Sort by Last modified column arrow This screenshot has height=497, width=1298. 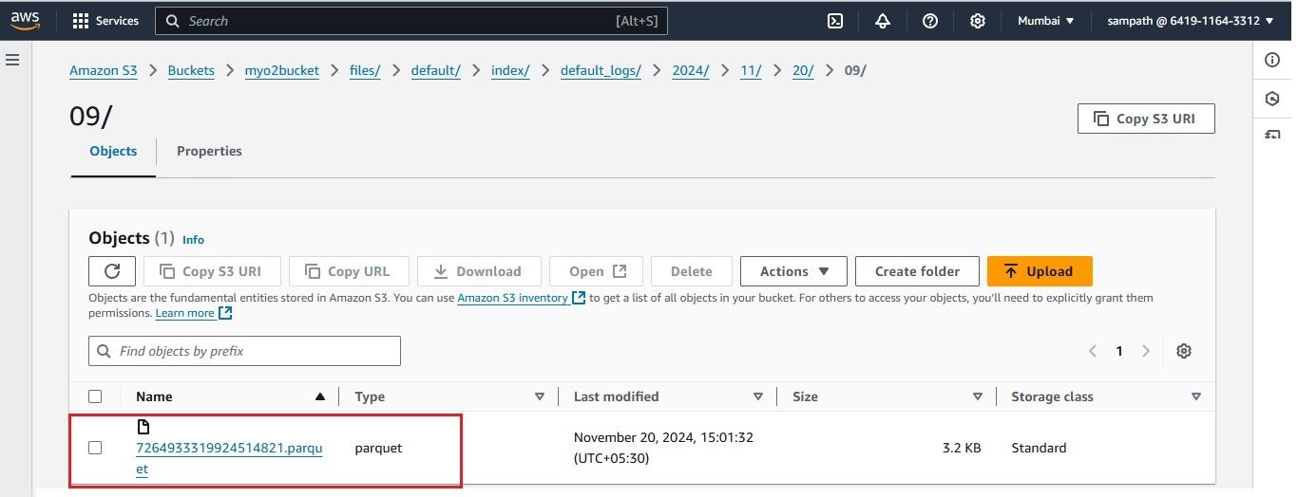tap(758, 396)
